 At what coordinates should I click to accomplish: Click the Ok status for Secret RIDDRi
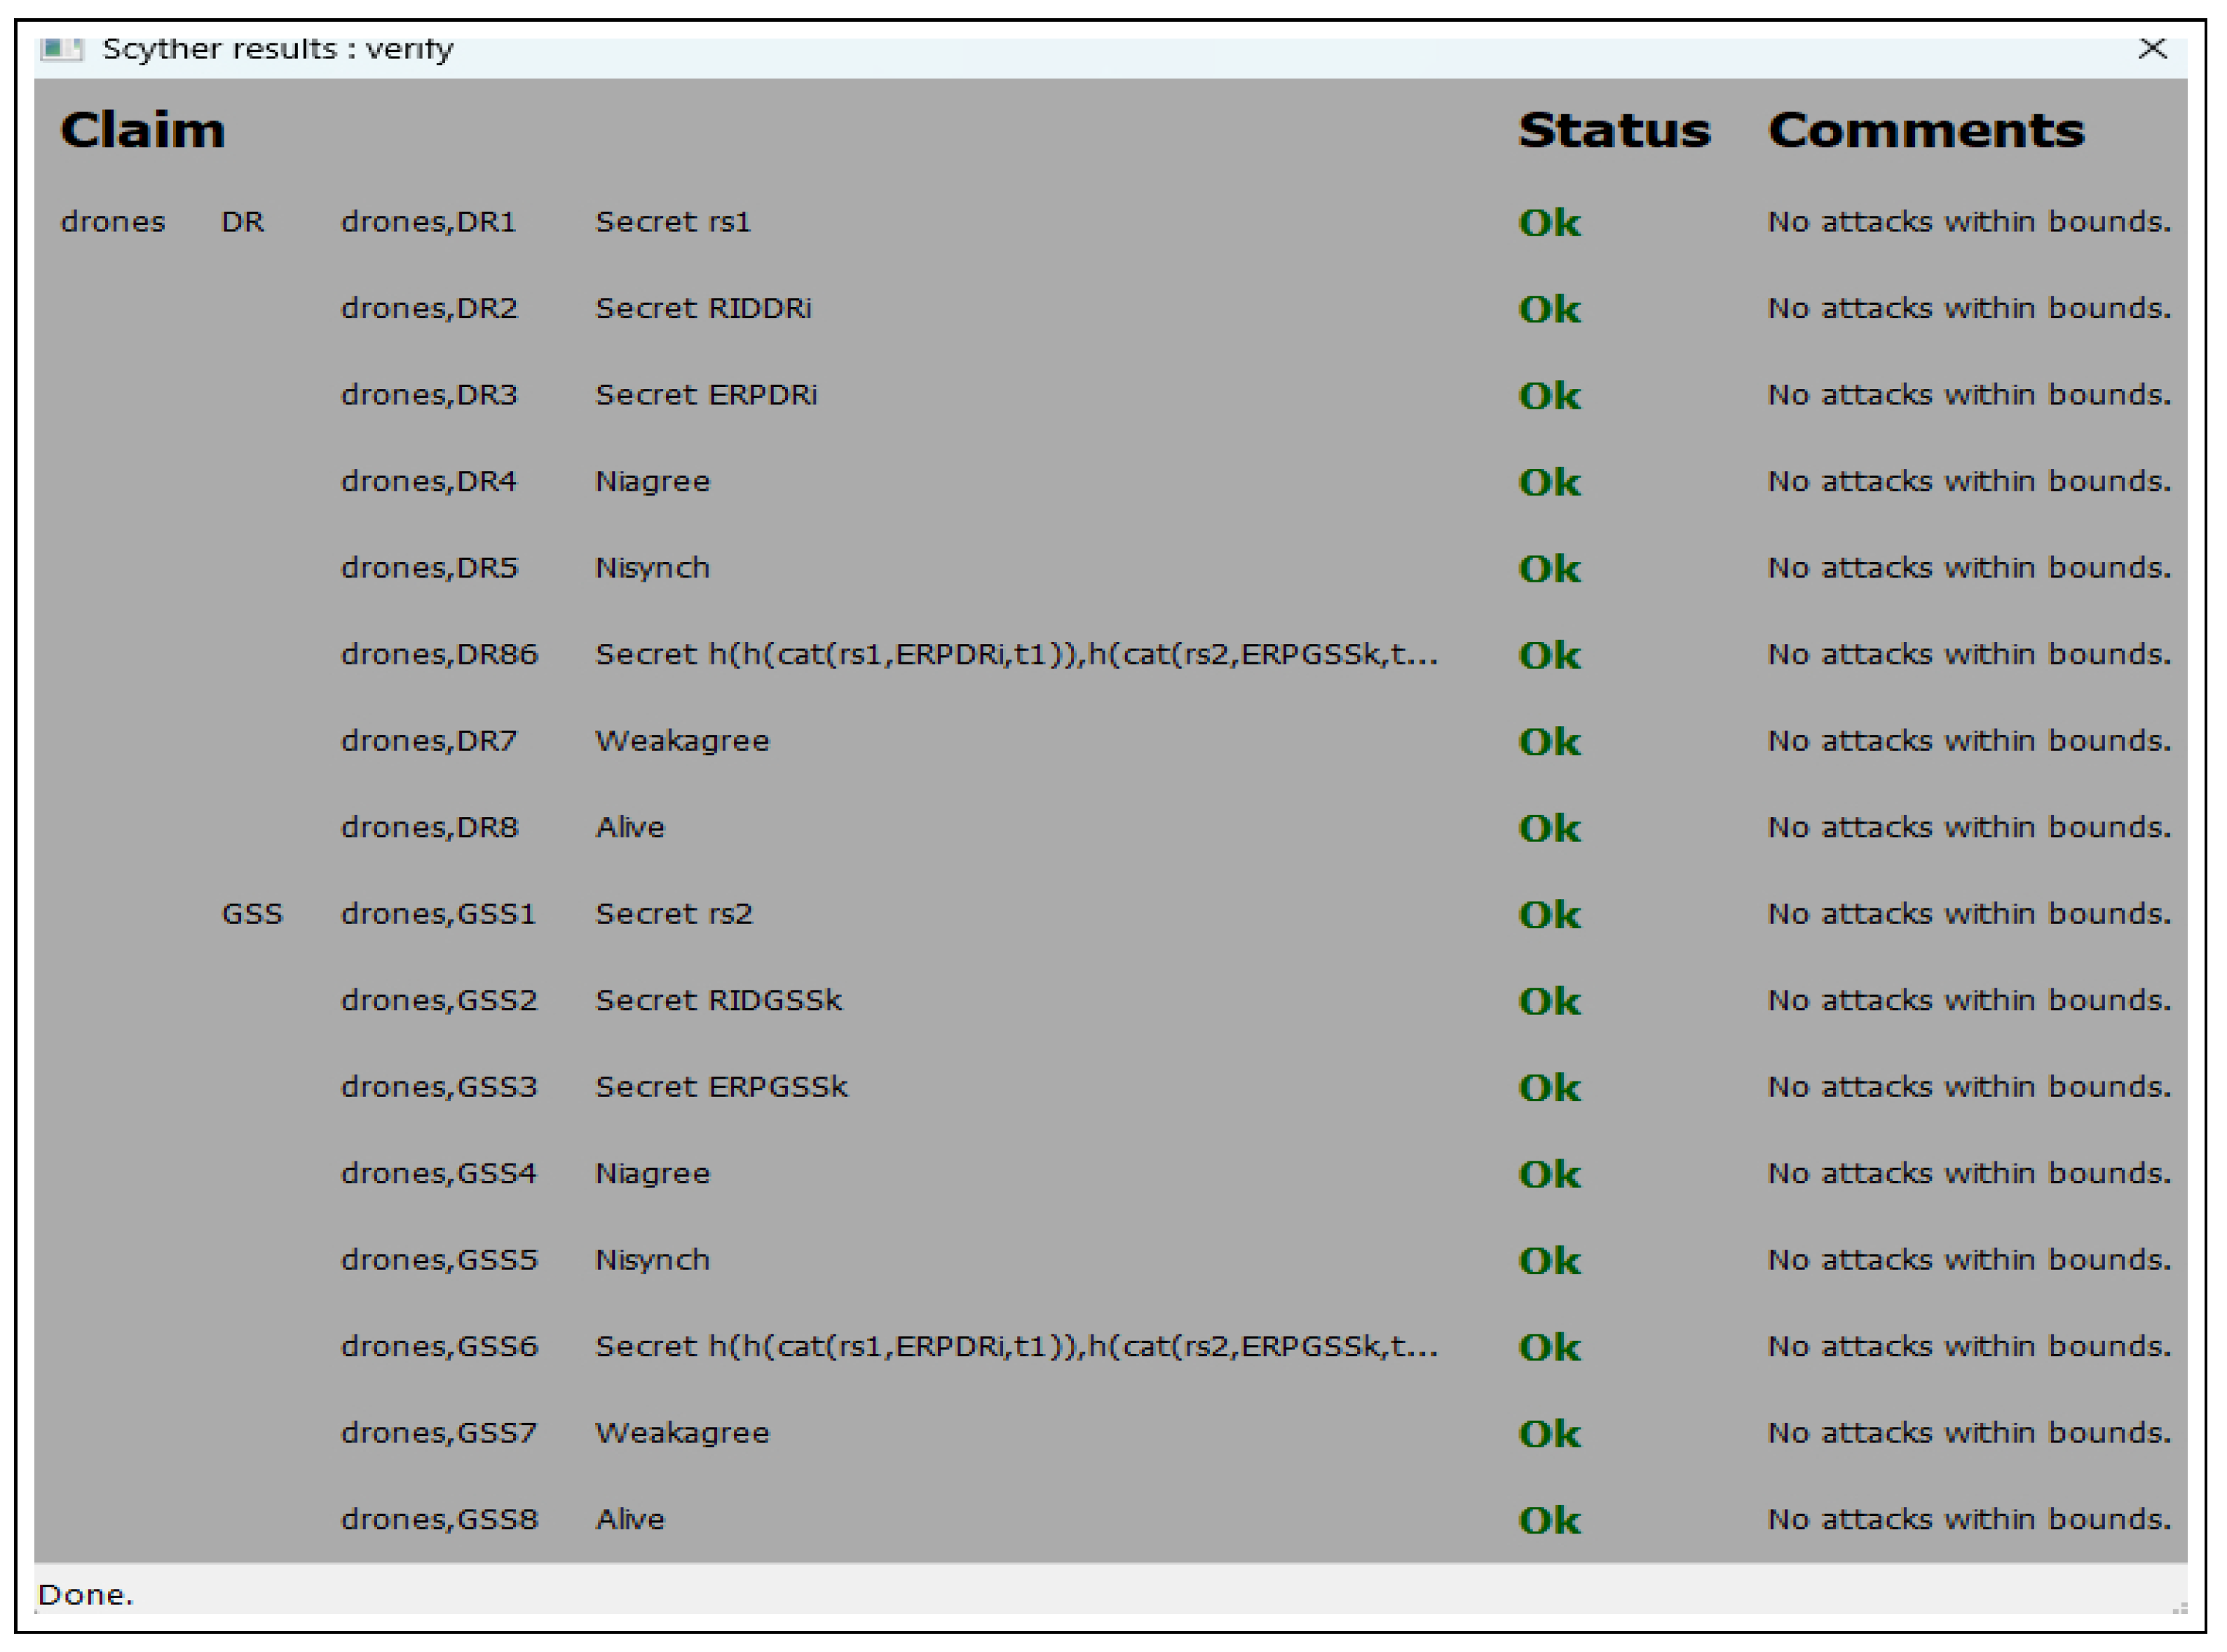point(1548,309)
